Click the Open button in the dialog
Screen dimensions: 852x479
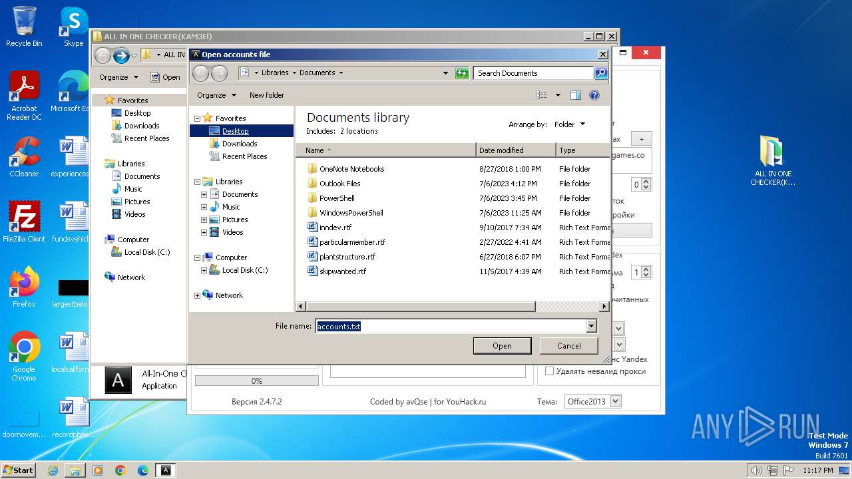pos(502,346)
